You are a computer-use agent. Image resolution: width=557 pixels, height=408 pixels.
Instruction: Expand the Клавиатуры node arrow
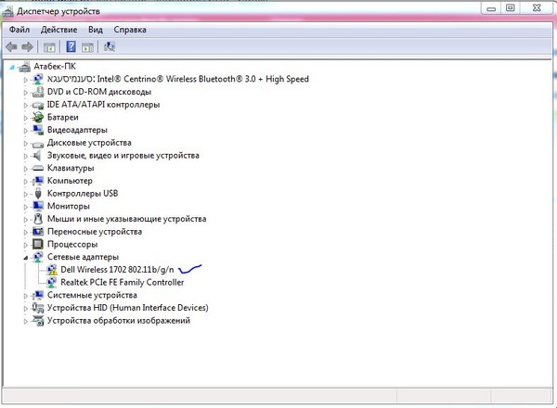coord(25,169)
